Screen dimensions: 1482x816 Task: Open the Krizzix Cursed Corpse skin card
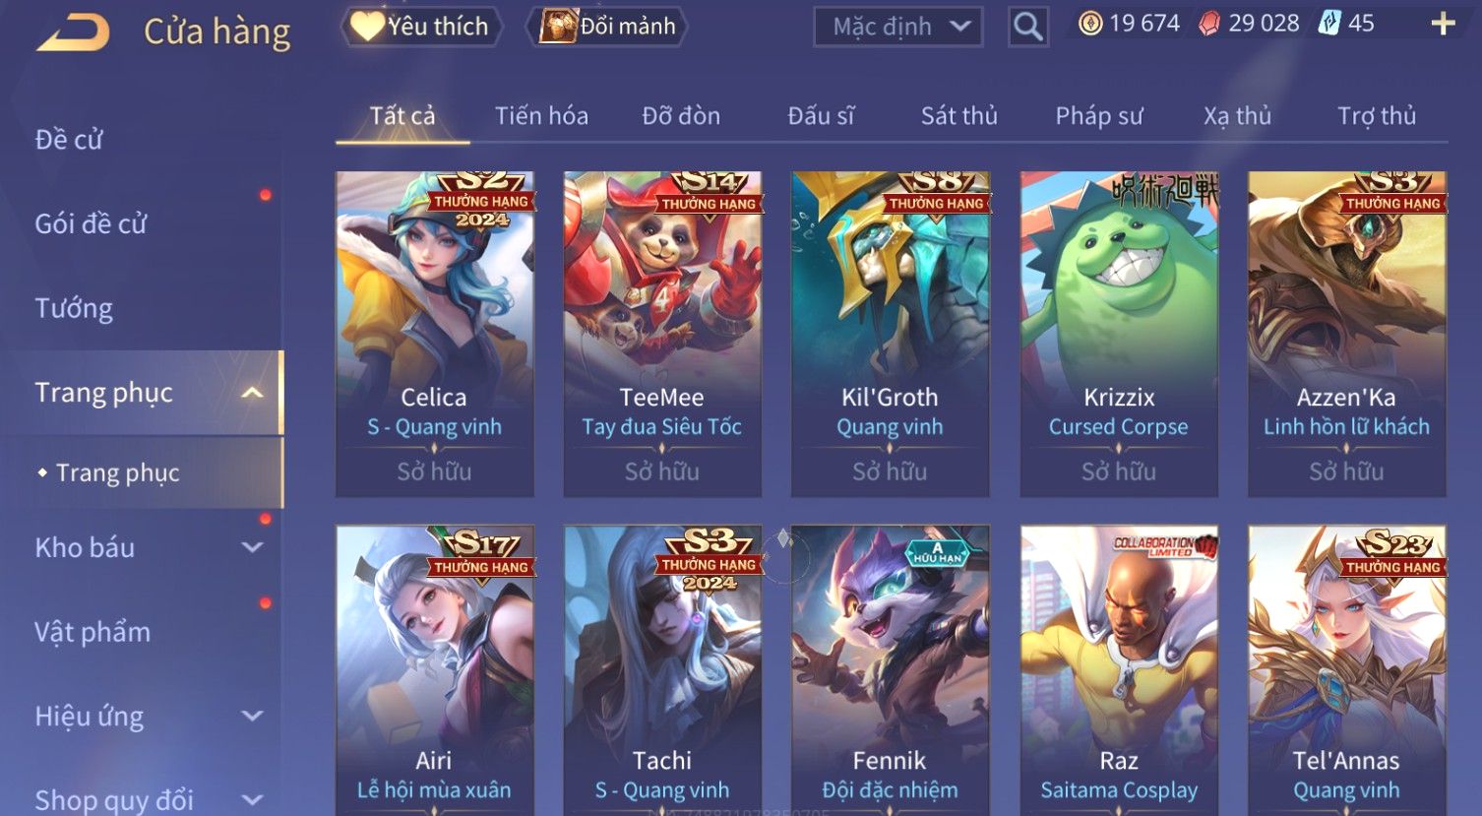click(x=1119, y=335)
